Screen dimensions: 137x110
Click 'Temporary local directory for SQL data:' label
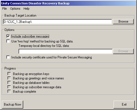pyautogui.click(x=44, y=46)
